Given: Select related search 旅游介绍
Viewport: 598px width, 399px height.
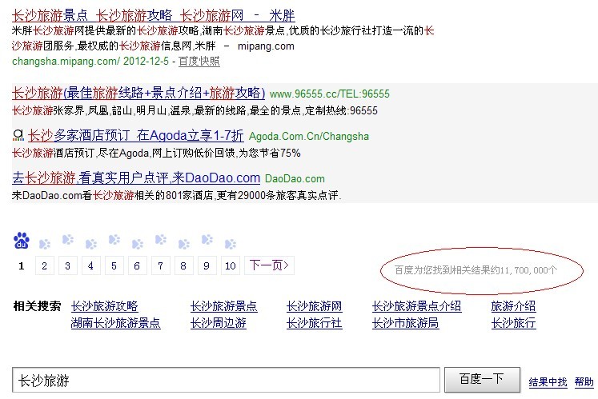Looking at the screenshot, I should click(x=513, y=306).
